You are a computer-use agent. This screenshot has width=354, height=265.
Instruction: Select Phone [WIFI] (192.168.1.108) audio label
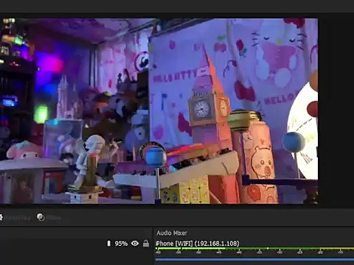pos(198,244)
